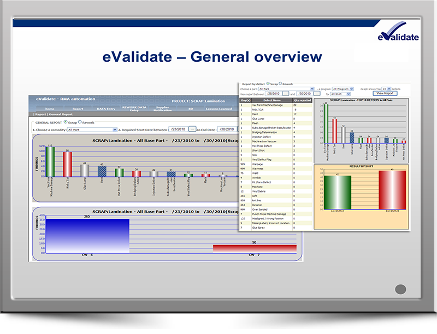Click the green Hot Press Defect bar in main chart

[119, 172]
